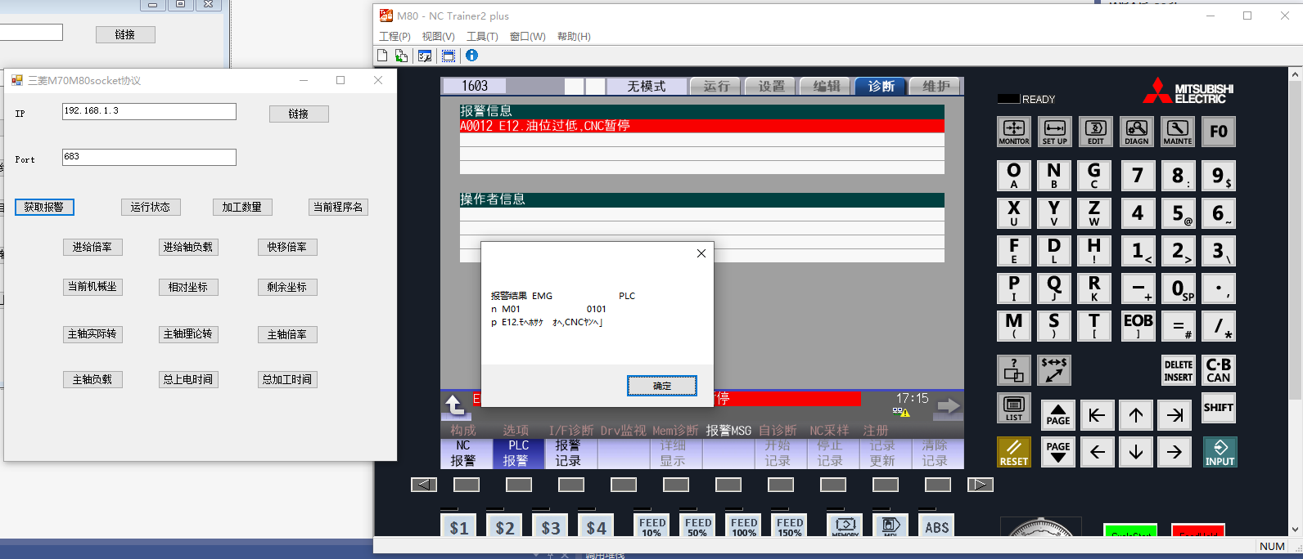Click the open project icon with green arrow

pyautogui.click(x=401, y=56)
